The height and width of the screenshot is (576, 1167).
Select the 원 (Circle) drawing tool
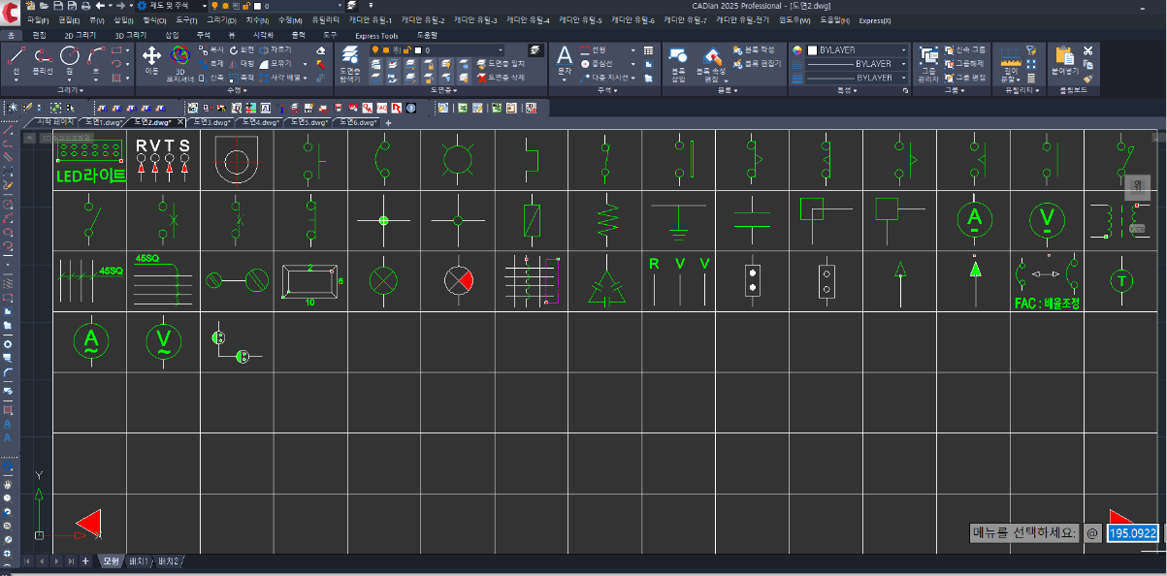click(x=69, y=57)
